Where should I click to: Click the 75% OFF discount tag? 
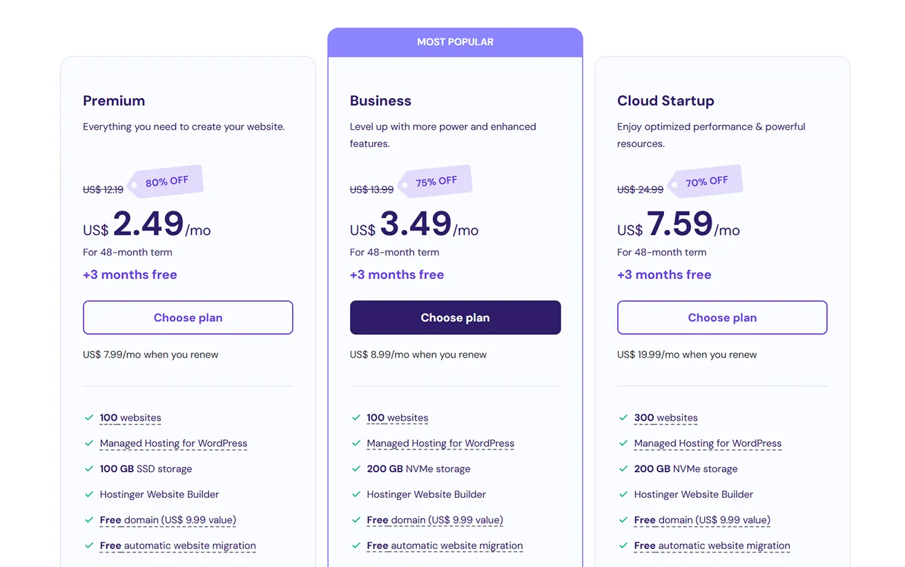(x=436, y=181)
